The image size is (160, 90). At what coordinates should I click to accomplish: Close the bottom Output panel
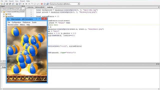159,64
